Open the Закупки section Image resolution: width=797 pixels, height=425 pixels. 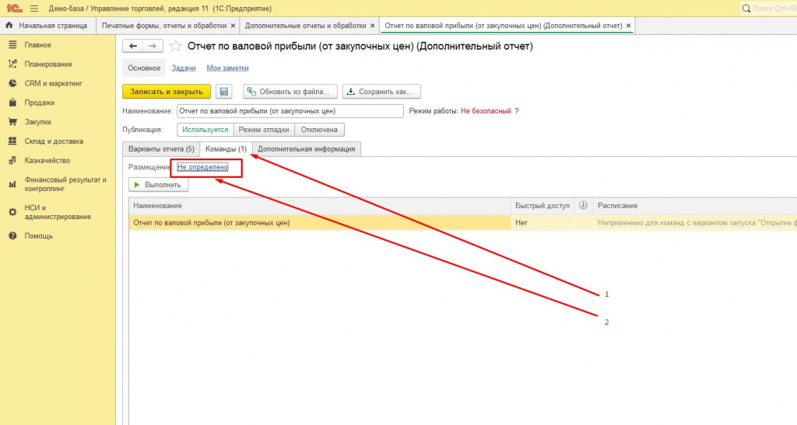(x=37, y=122)
